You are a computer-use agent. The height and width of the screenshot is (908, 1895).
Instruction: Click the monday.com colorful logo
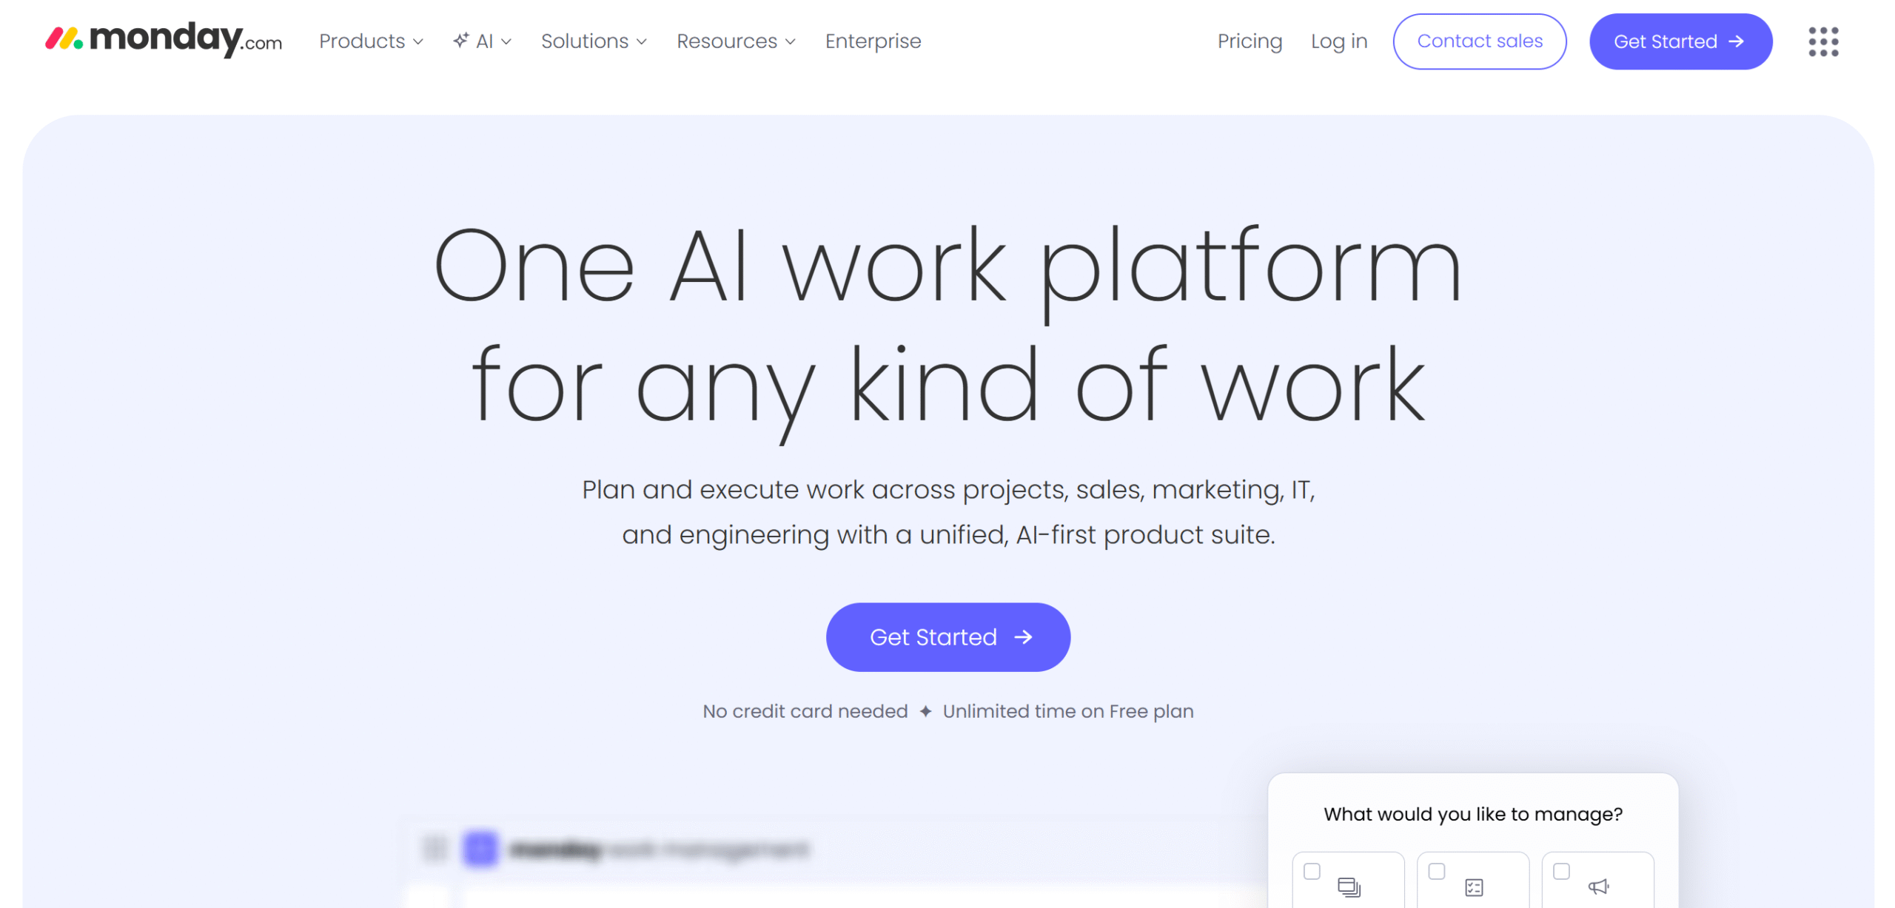[x=164, y=39]
